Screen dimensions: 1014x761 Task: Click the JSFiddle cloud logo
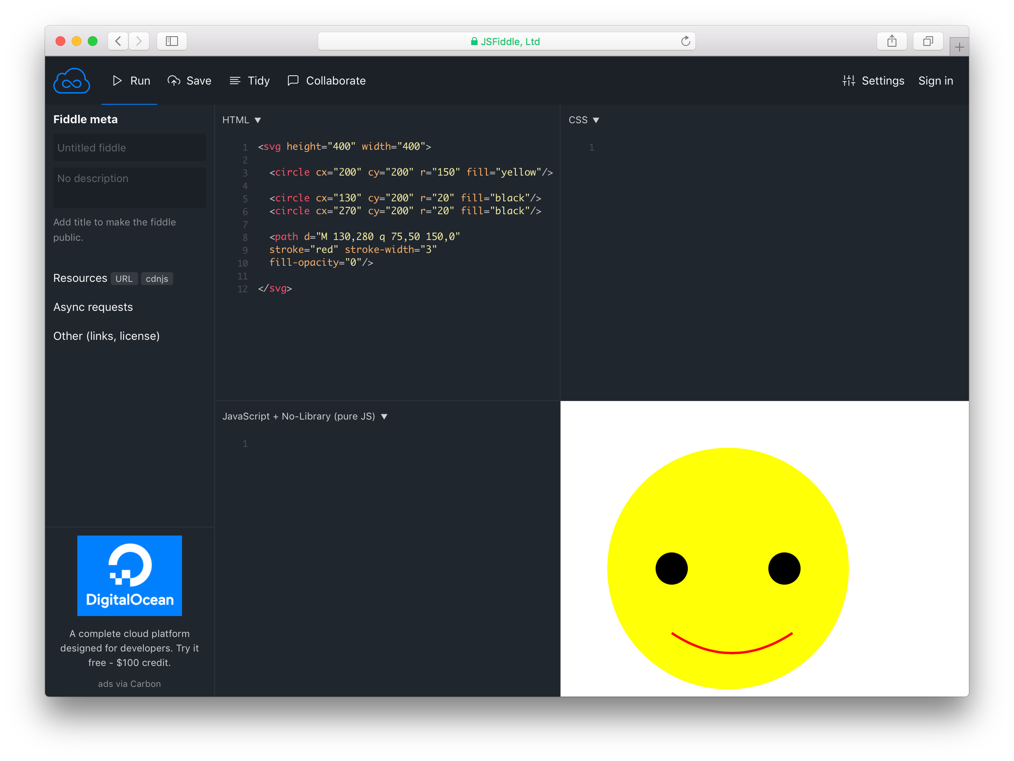pyautogui.click(x=72, y=80)
